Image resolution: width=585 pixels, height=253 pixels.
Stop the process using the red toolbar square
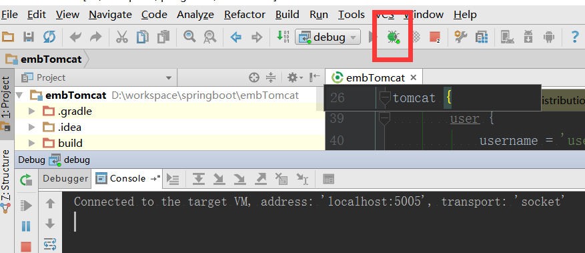click(x=435, y=37)
